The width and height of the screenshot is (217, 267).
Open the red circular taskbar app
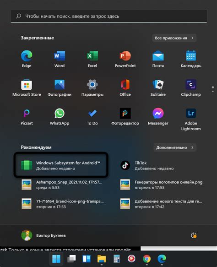[x=131, y=259]
